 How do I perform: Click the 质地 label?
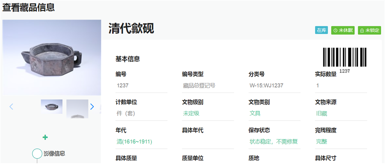(x=254, y=158)
